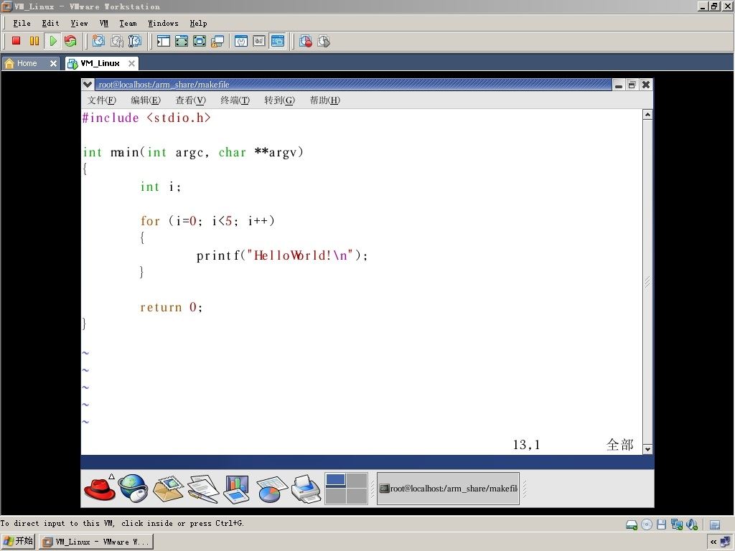Screen dimensions: 735x551
Task: Click the Full Screen toolbar icon
Action: pyautogui.click(x=182, y=41)
